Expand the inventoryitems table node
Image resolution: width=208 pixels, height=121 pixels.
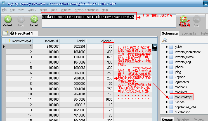pos(167,57)
